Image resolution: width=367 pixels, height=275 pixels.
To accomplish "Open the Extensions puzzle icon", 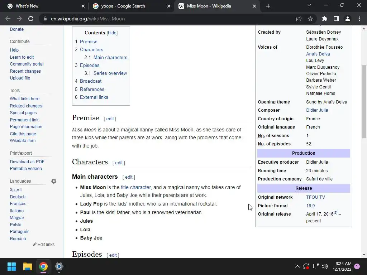I will [325, 19].
